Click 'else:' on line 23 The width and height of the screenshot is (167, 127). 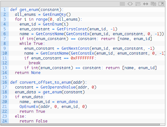coord(20,116)
